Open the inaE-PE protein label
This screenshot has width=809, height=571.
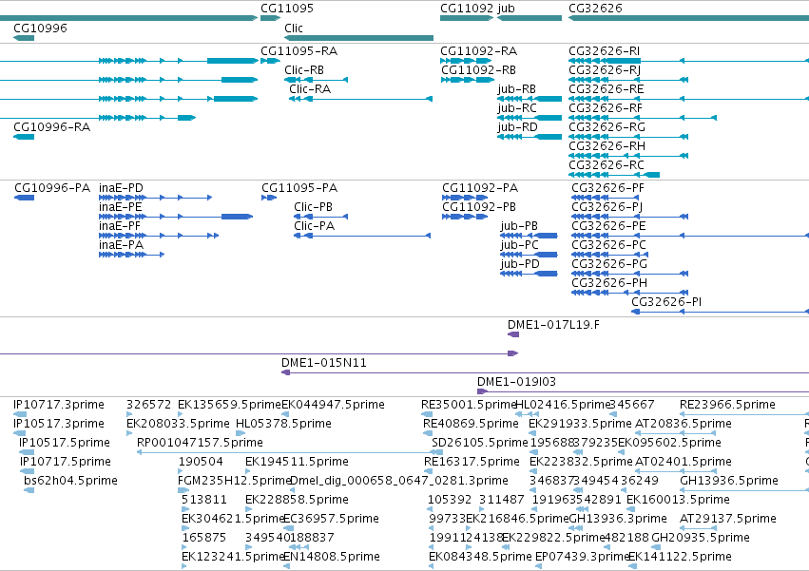pos(120,207)
